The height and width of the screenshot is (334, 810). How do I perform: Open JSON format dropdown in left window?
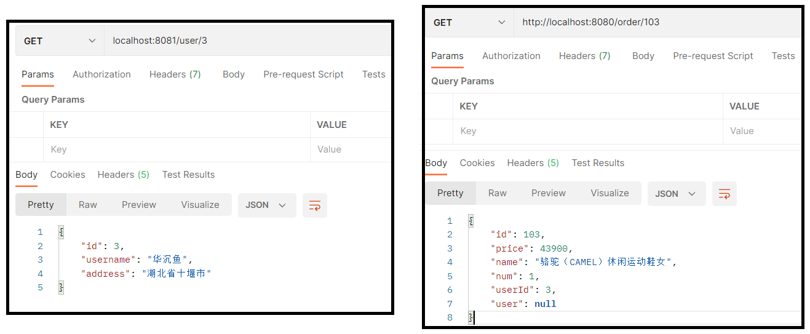267,205
